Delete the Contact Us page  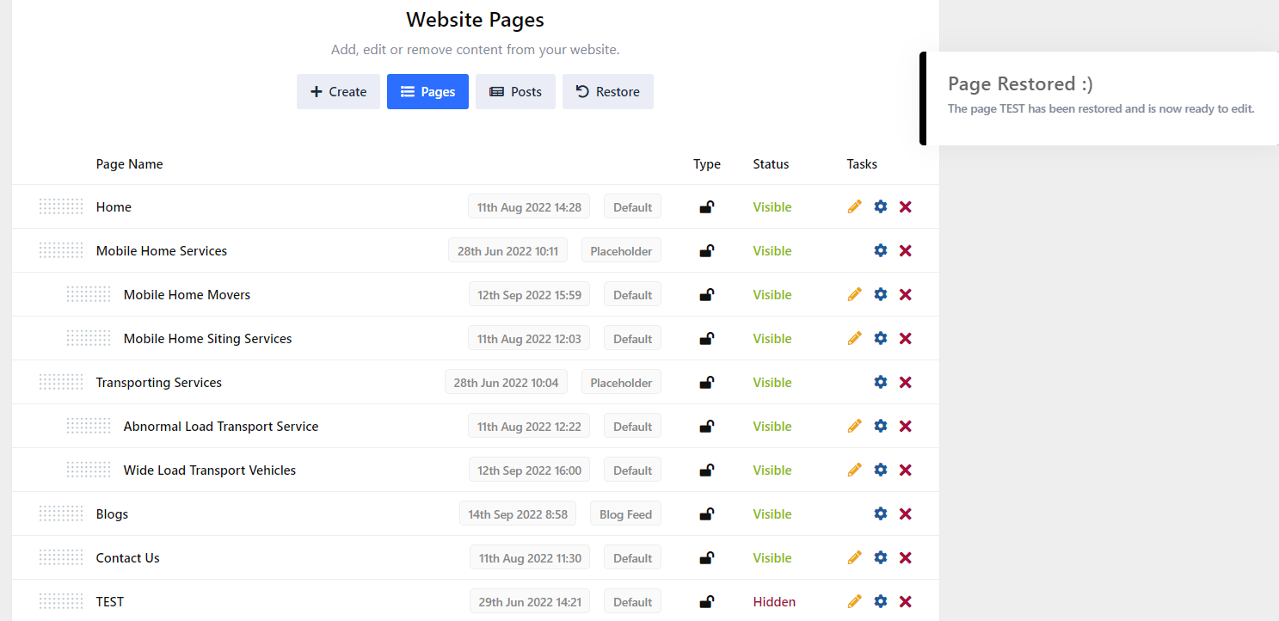[x=905, y=557]
